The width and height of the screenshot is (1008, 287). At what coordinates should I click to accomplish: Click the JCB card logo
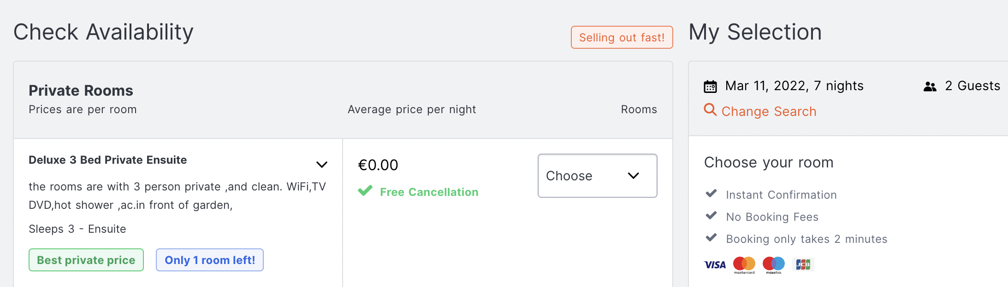coord(803,264)
